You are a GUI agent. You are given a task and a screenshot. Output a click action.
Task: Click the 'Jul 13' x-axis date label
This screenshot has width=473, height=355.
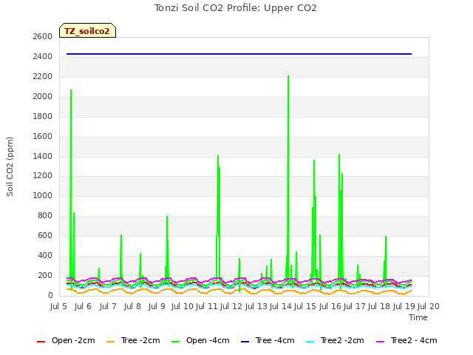click(256, 307)
